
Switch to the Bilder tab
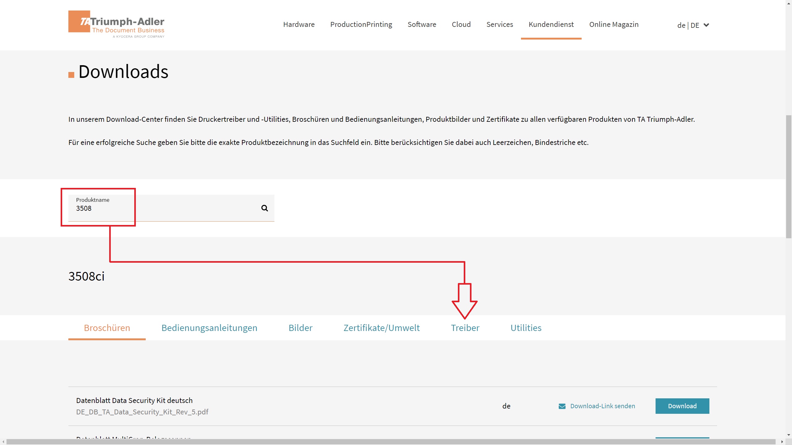300,328
